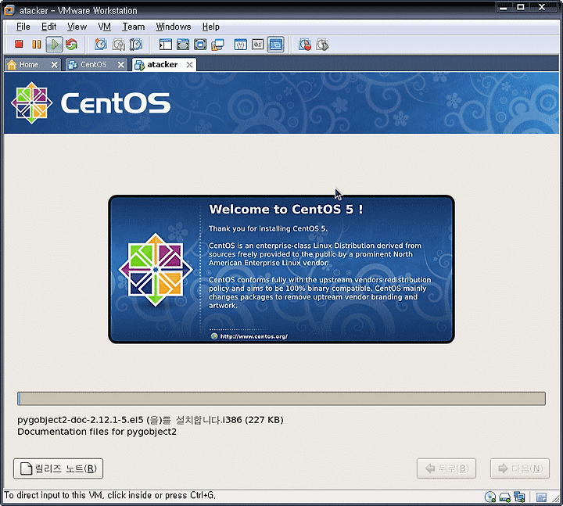This screenshot has width=563, height=506.
Task: Toggle the sidebar panel icon
Action: [x=166, y=45]
